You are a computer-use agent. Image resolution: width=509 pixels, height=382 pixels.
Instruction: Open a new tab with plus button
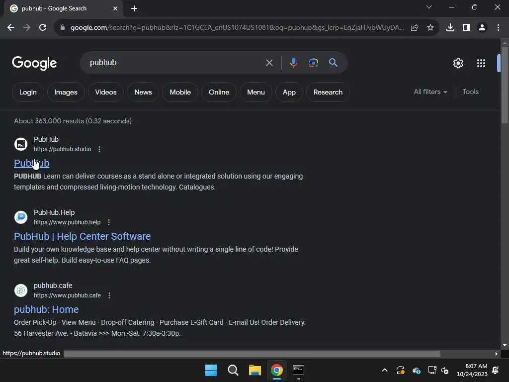pyautogui.click(x=134, y=8)
